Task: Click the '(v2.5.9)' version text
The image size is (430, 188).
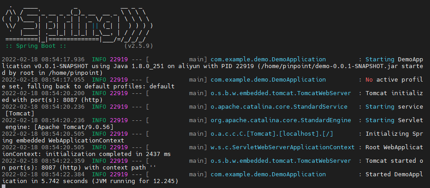Action: point(139,46)
